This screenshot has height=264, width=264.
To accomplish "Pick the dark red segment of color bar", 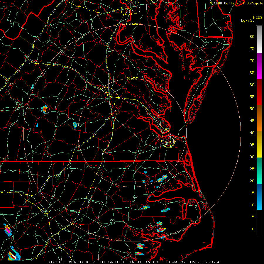I will tap(259, 92).
